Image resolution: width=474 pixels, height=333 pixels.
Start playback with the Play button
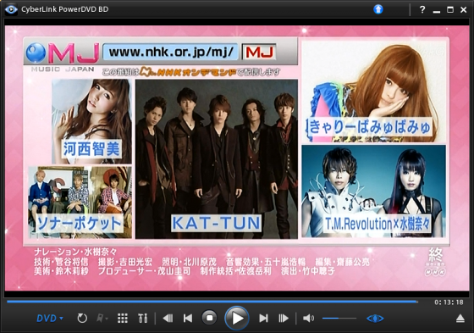[237, 318]
